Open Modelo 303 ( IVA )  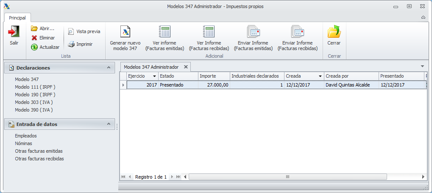pyautogui.click(x=34, y=102)
